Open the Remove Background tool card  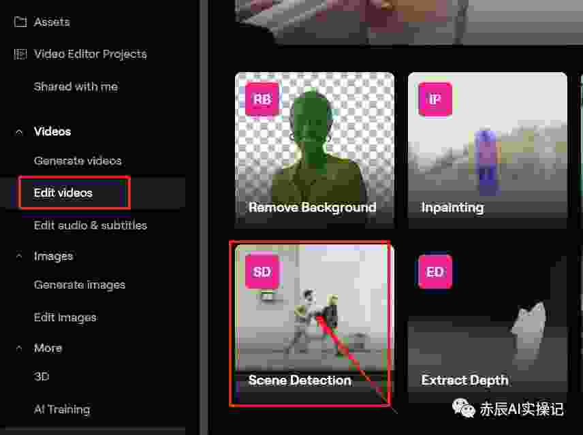tap(315, 150)
